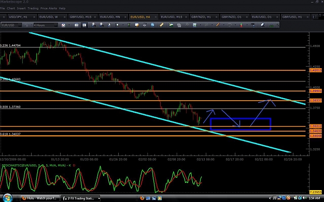The image size is (324, 202).
Task: Click the picture landscape toolbar icon
Action: point(171,25)
